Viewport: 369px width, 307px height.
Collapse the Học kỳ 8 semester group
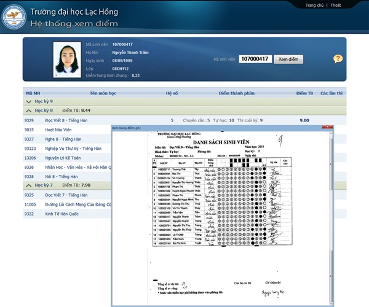28,110
